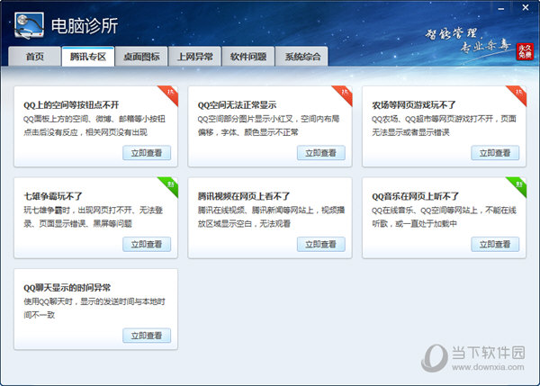The height and width of the screenshot is (386, 540).
Task: Switch to the 系统综合 tab
Action: tap(302, 57)
